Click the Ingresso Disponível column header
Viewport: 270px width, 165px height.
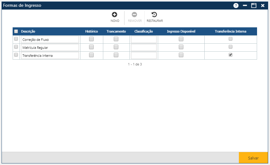point(181,31)
